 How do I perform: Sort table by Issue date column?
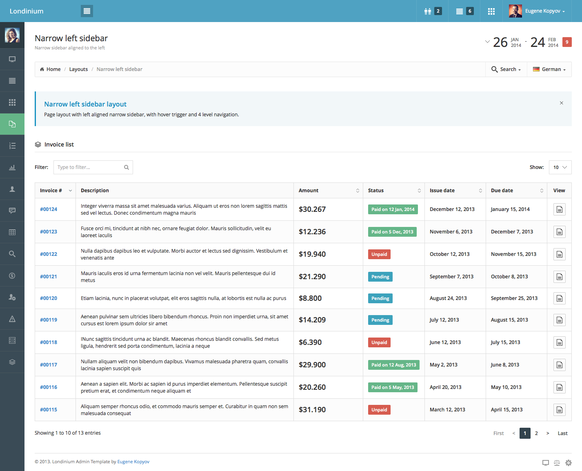coord(455,191)
